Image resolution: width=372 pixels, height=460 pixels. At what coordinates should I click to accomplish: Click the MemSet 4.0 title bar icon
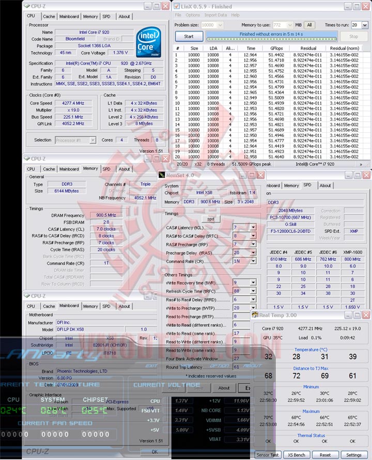click(162, 175)
